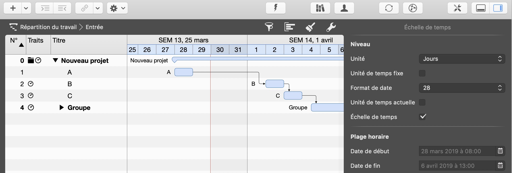Click the Entrée breadcrumb item
Image resolution: width=512 pixels, height=173 pixels.
pyautogui.click(x=94, y=27)
